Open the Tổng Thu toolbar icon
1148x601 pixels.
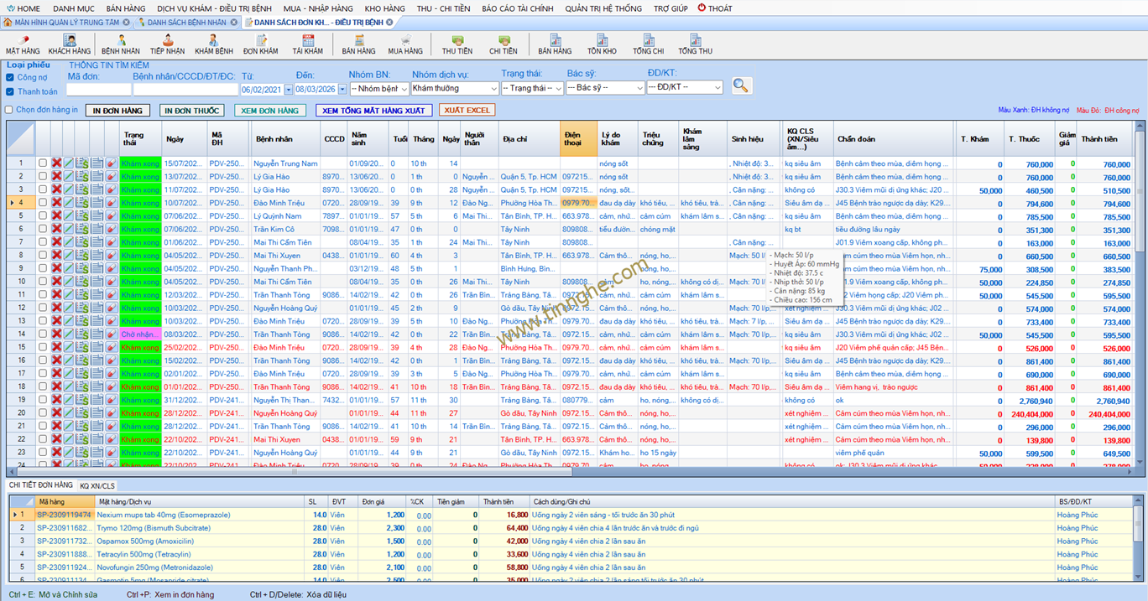[695, 44]
